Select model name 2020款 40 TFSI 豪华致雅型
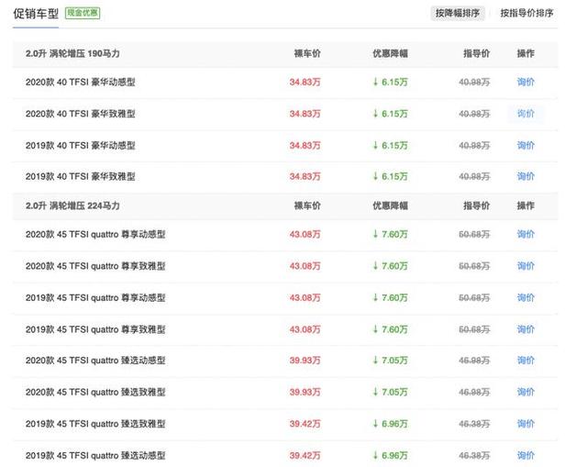The width and height of the screenshot is (587, 467). 80,114
